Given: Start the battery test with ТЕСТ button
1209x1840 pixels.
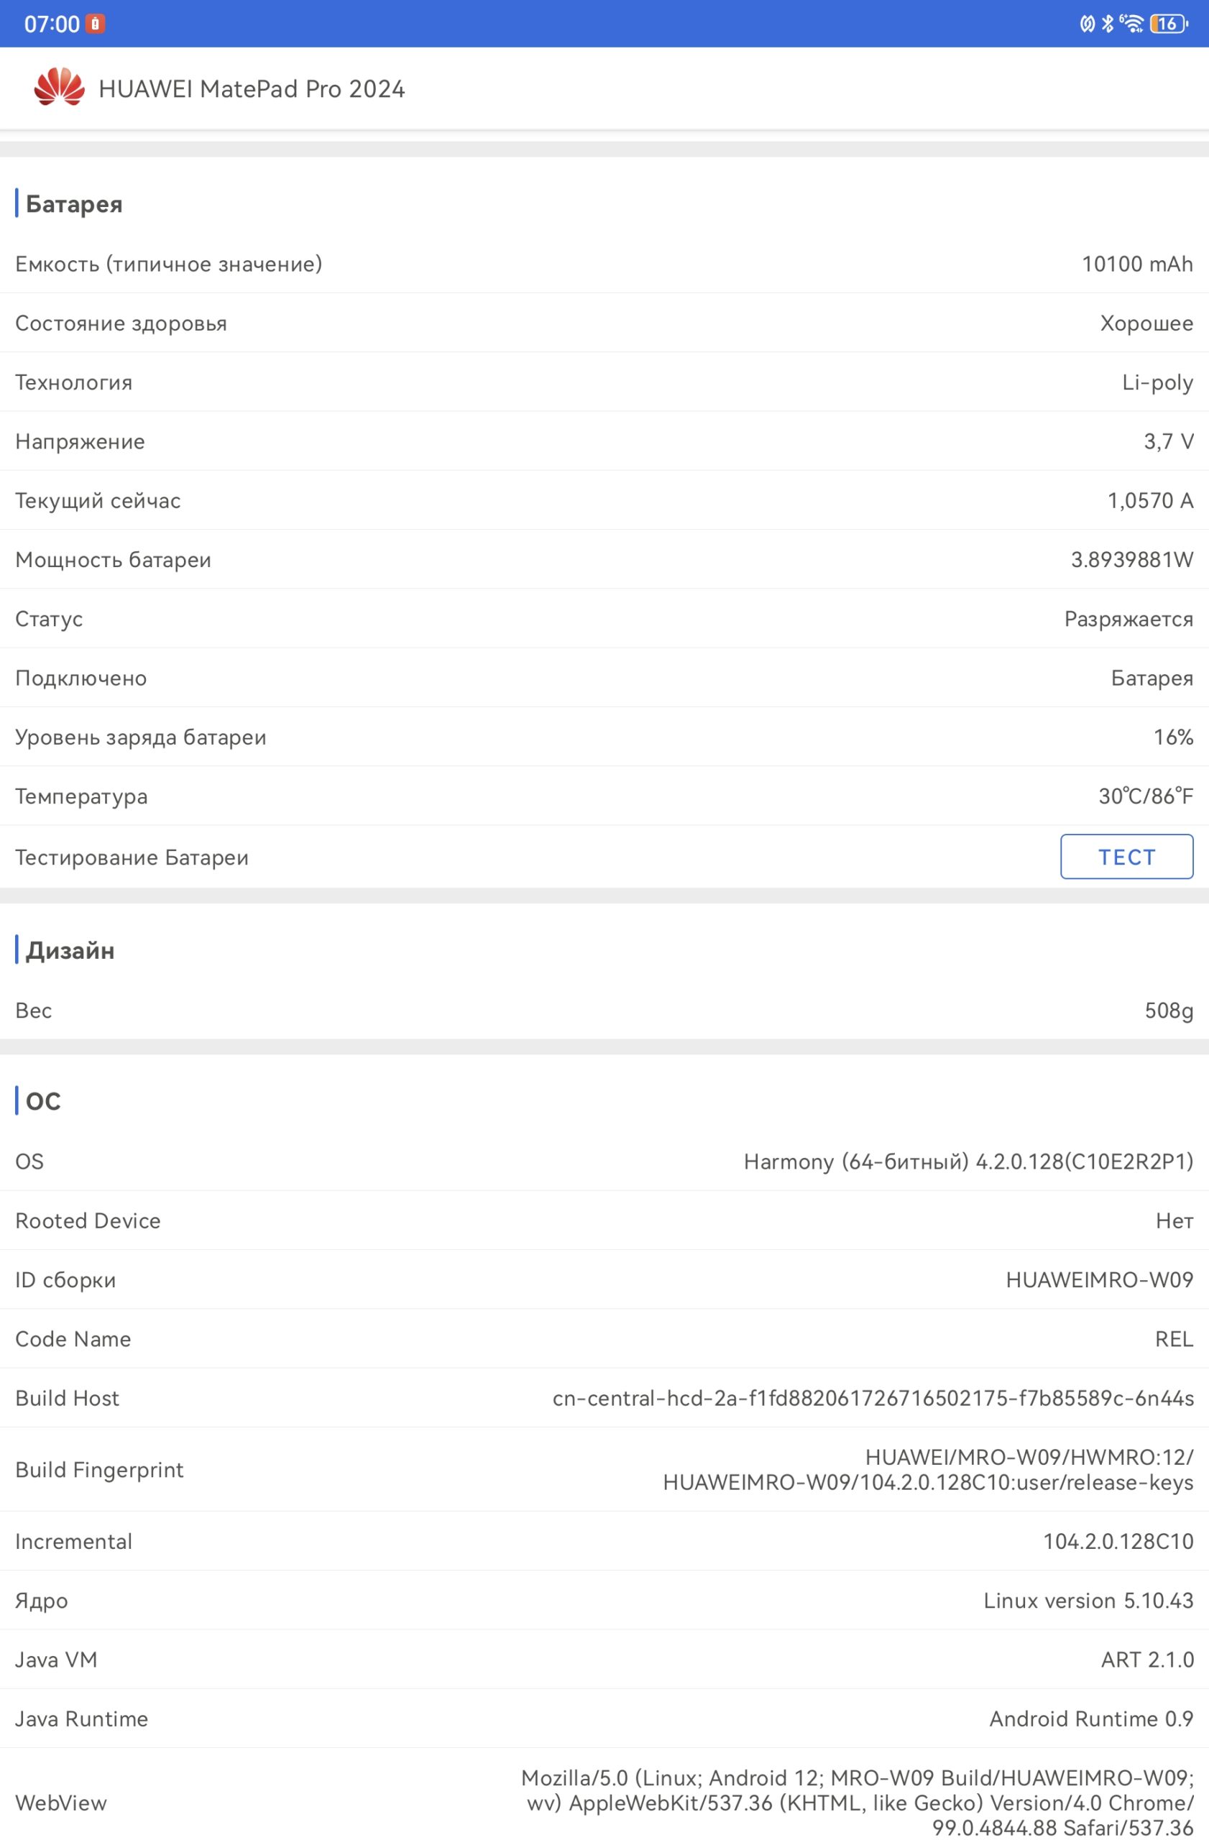Looking at the screenshot, I should (x=1126, y=857).
